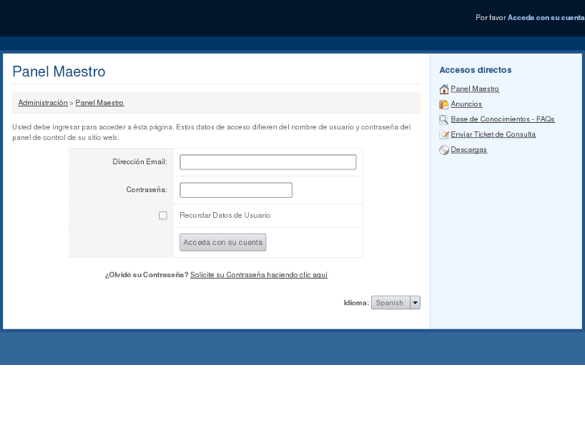Focus the Contraseña password field
This screenshot has height=438, width=585.
236,190
